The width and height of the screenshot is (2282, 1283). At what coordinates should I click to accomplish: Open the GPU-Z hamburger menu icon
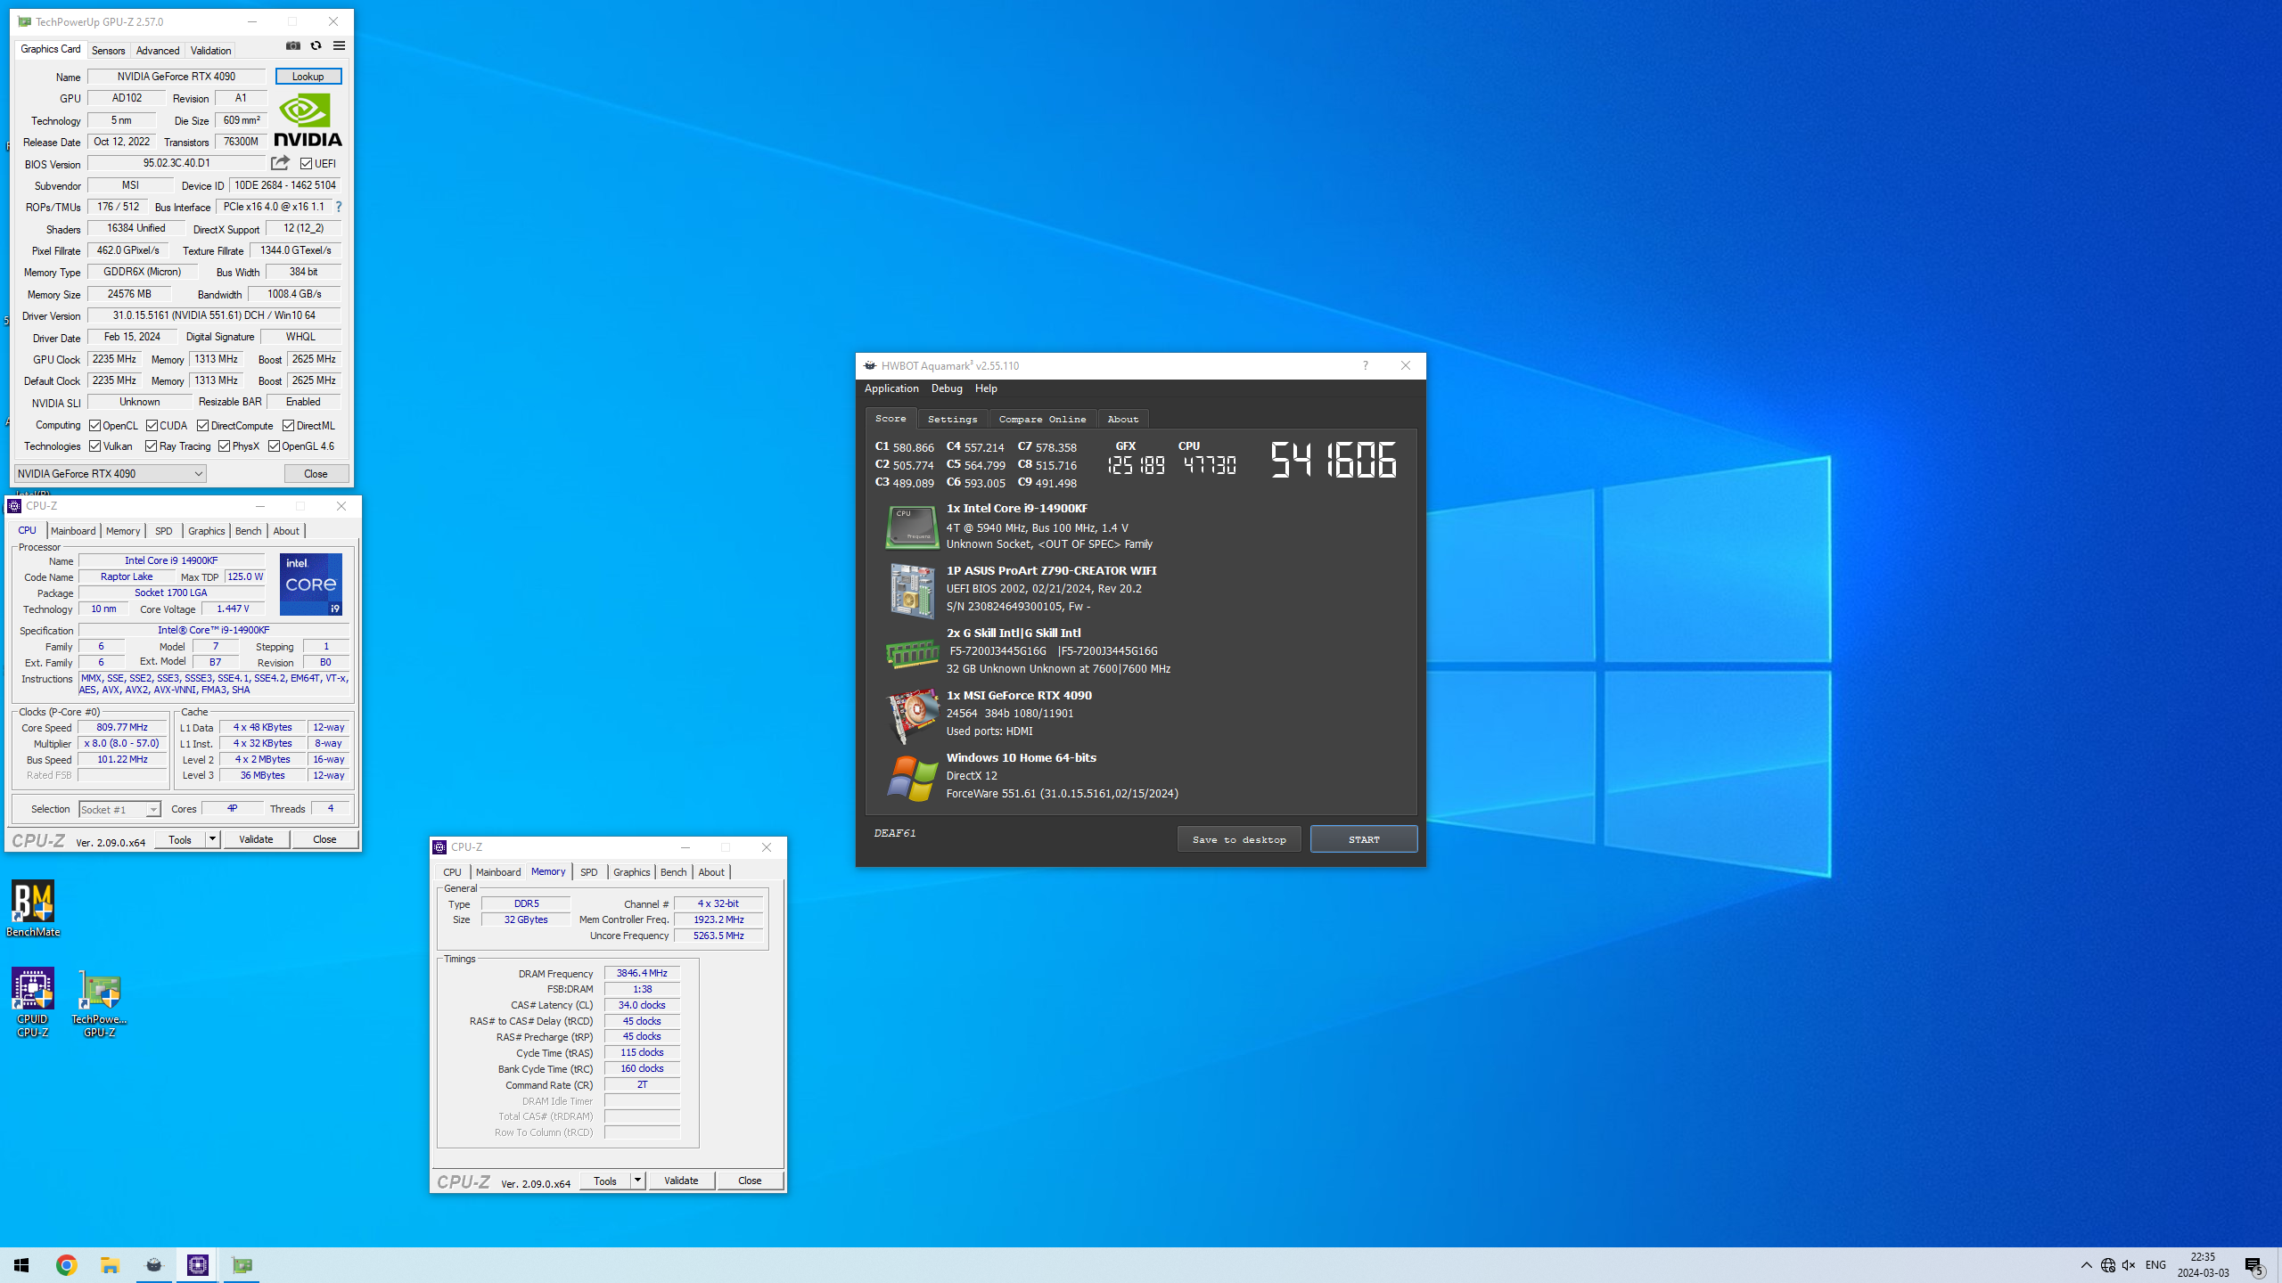tap(339, 46)
